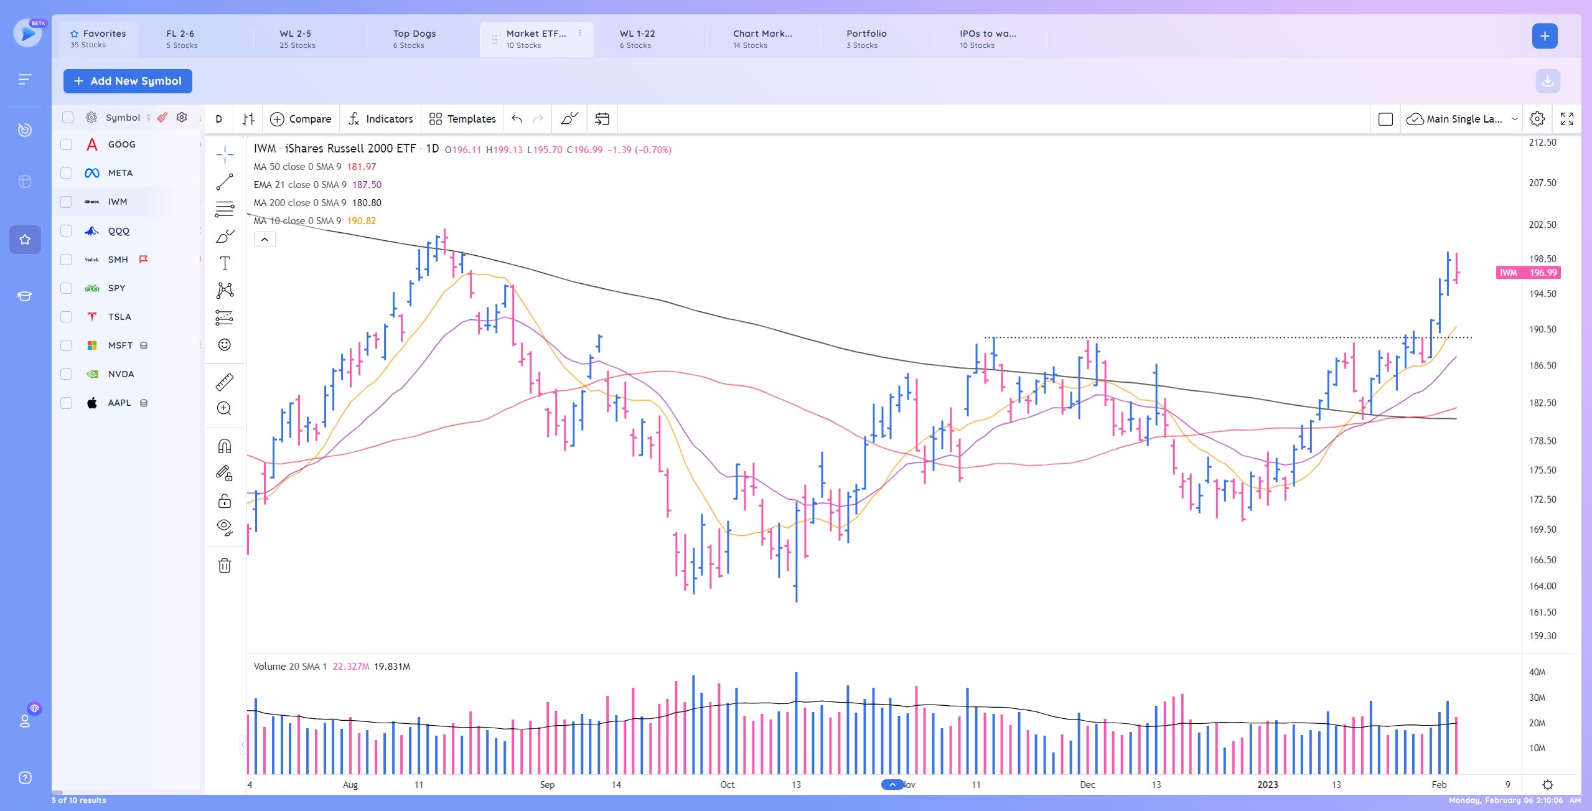Image resolution: width=1592 pixels, height=811 pixels.
Task: Select AAPL in the symbol list
Action: click(x=119, y=403)
